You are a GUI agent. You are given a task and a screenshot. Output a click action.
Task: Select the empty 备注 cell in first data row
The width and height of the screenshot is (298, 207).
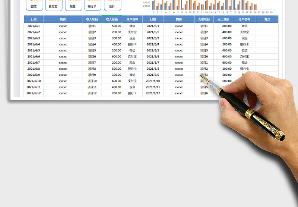coord(267,26)
